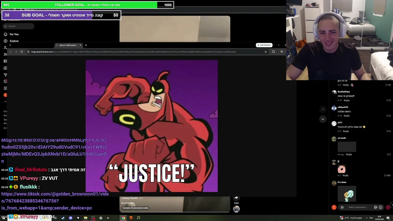Click the SUB GOAL progress bar
The image size is (393, 221).
(x=61, y=15)
